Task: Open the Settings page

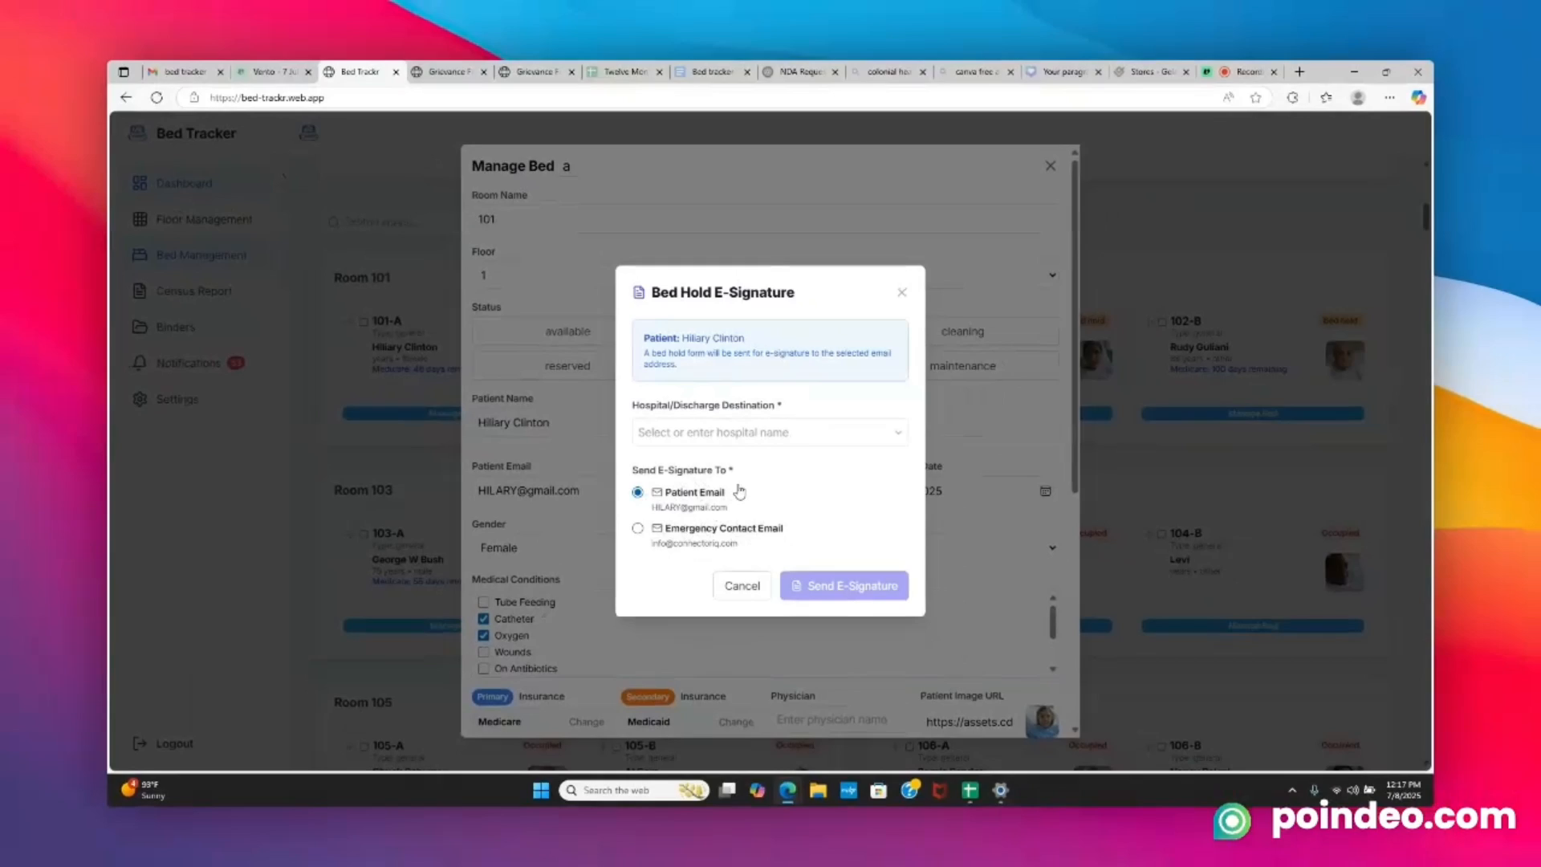Action: 177,399
